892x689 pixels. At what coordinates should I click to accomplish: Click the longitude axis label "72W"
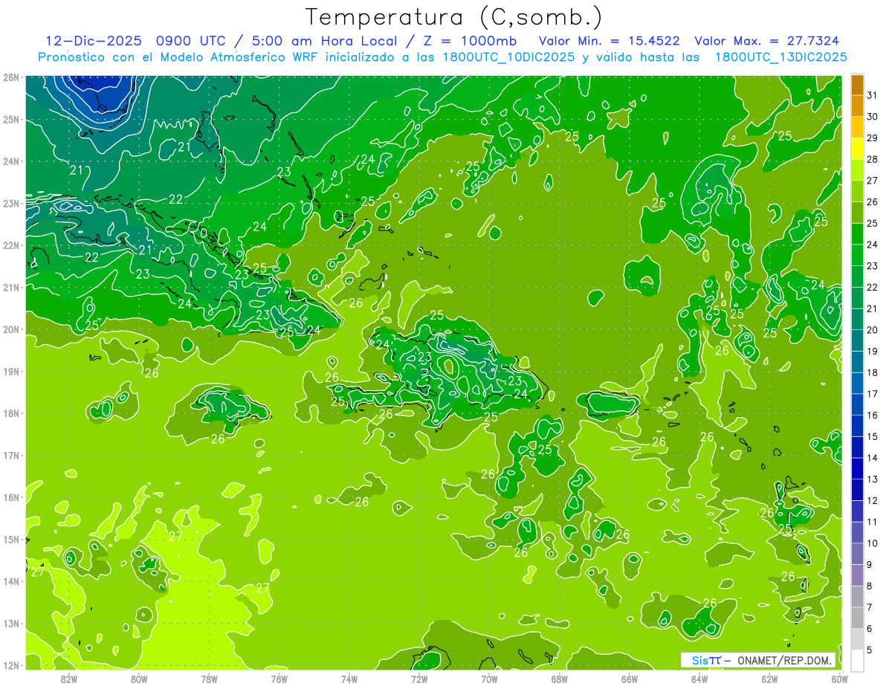click(x=419, y=679)
